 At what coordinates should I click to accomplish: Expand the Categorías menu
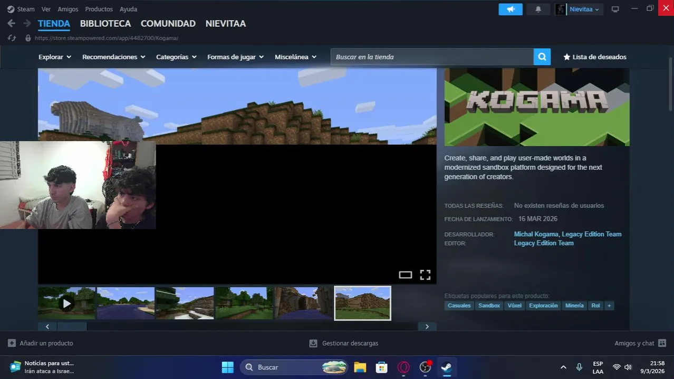pyautogui.click(x=176, y=57)
